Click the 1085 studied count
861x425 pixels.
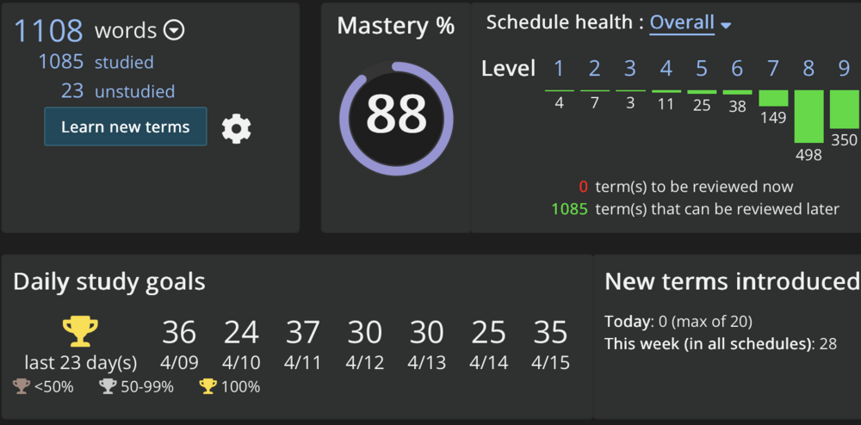click(x=61, y=62)
